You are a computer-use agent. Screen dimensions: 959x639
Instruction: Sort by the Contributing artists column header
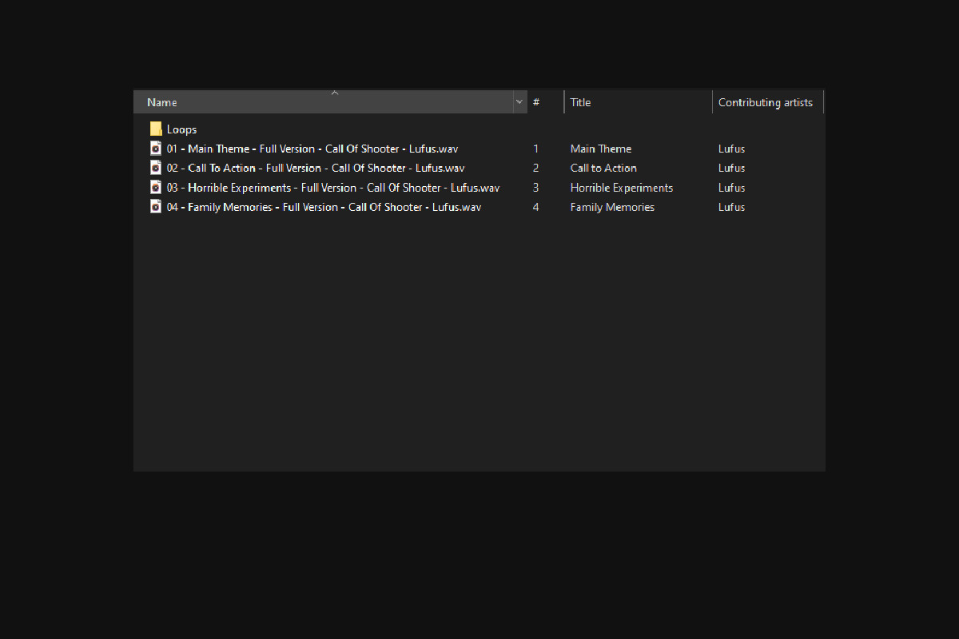[766, 102]
